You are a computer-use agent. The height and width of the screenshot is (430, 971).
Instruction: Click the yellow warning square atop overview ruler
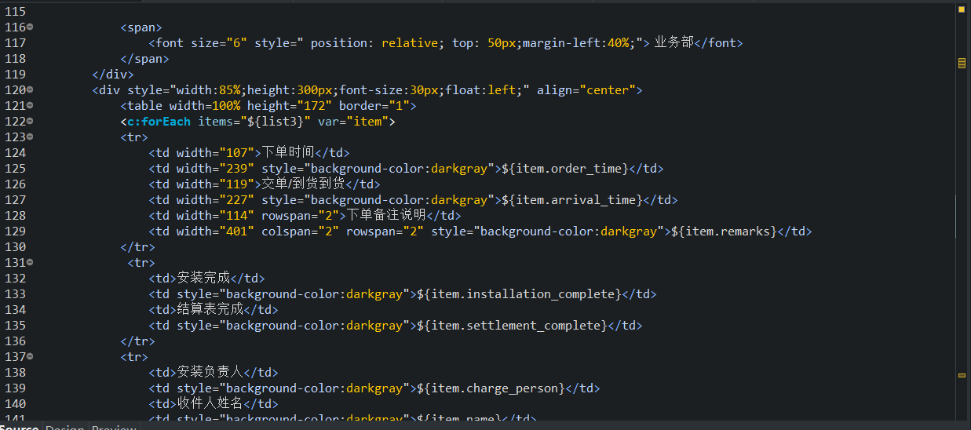point(962,9)
